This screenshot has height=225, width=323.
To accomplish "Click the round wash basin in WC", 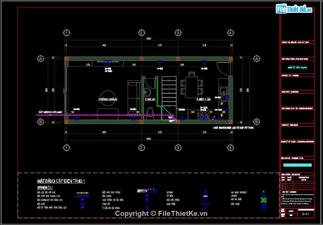I will click(148, 92).
